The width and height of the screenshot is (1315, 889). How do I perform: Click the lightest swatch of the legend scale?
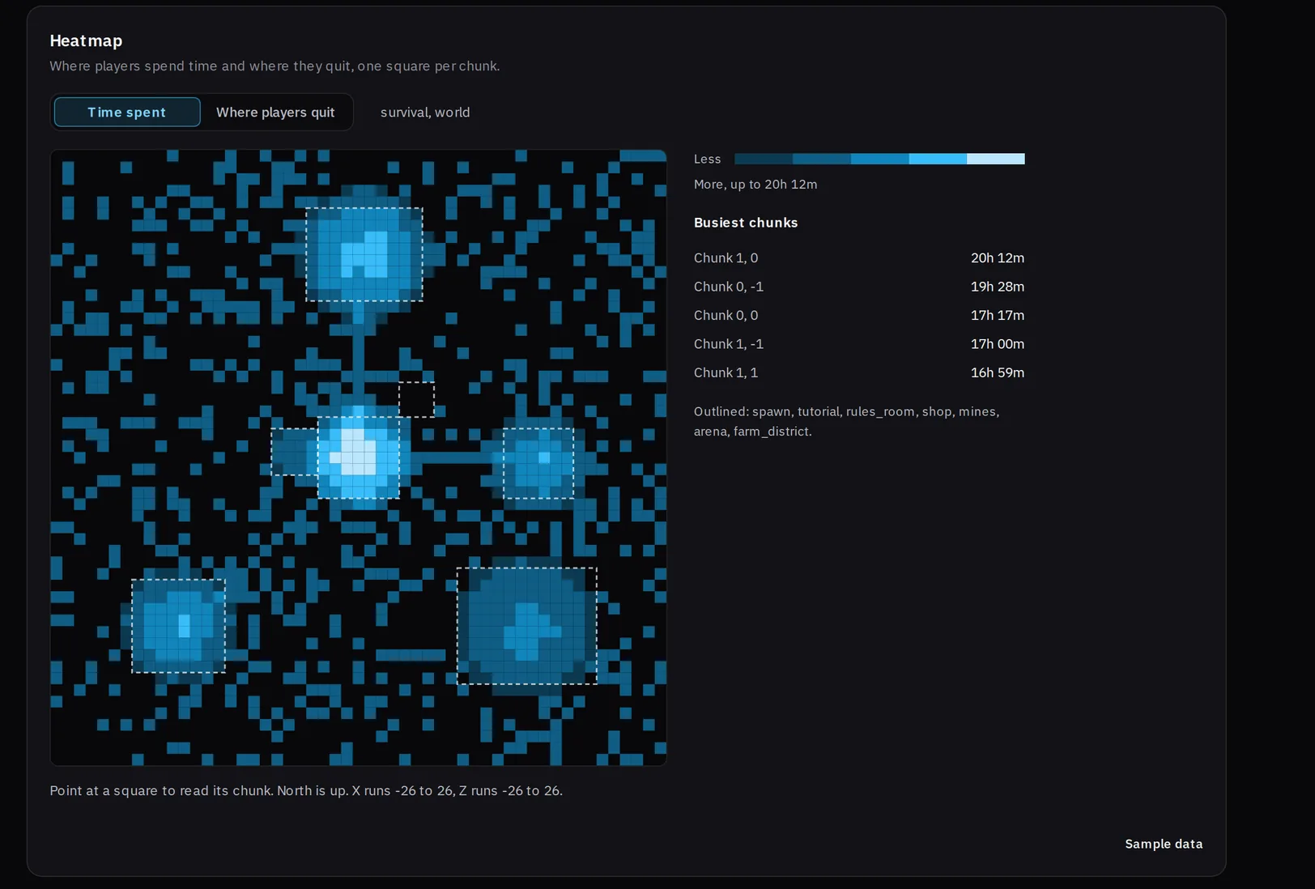[996, 159]
